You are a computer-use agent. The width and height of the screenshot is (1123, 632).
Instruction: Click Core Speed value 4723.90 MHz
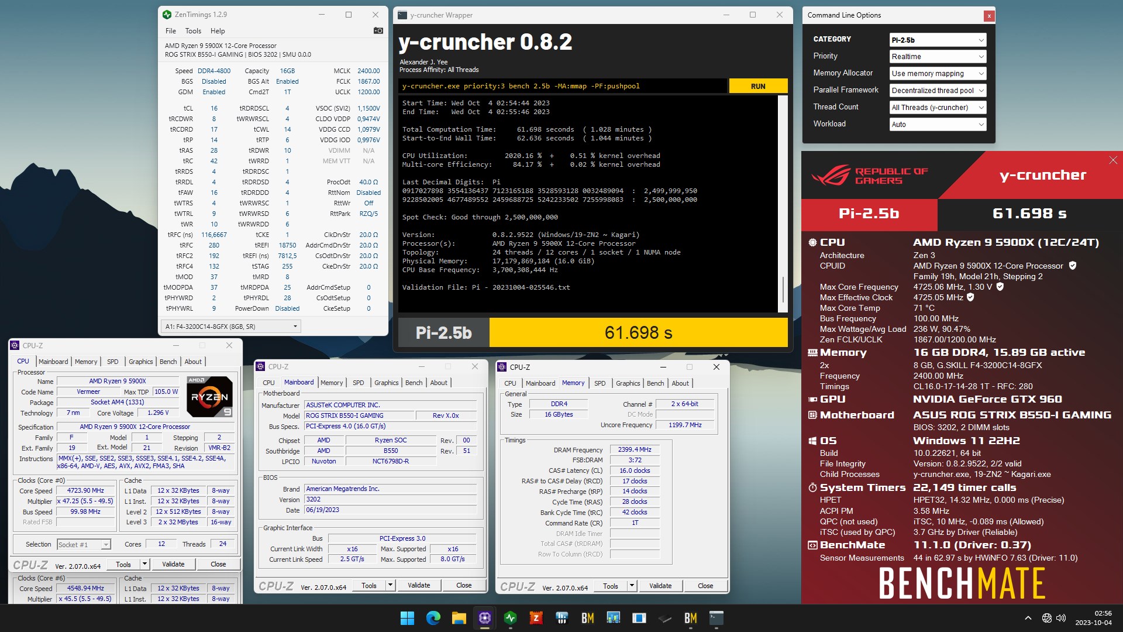tap(85, 490)
